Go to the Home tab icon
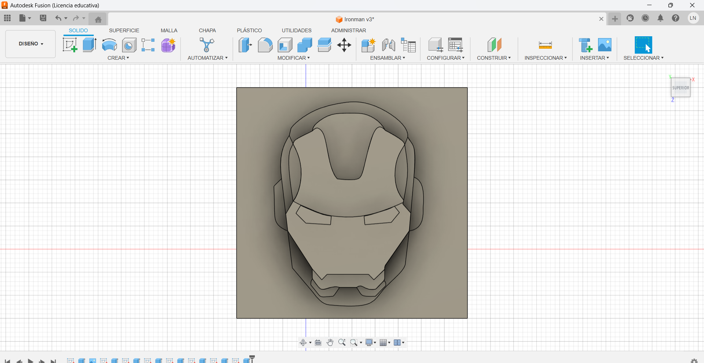Screen dimensions: 704x363 coord(98,19)
